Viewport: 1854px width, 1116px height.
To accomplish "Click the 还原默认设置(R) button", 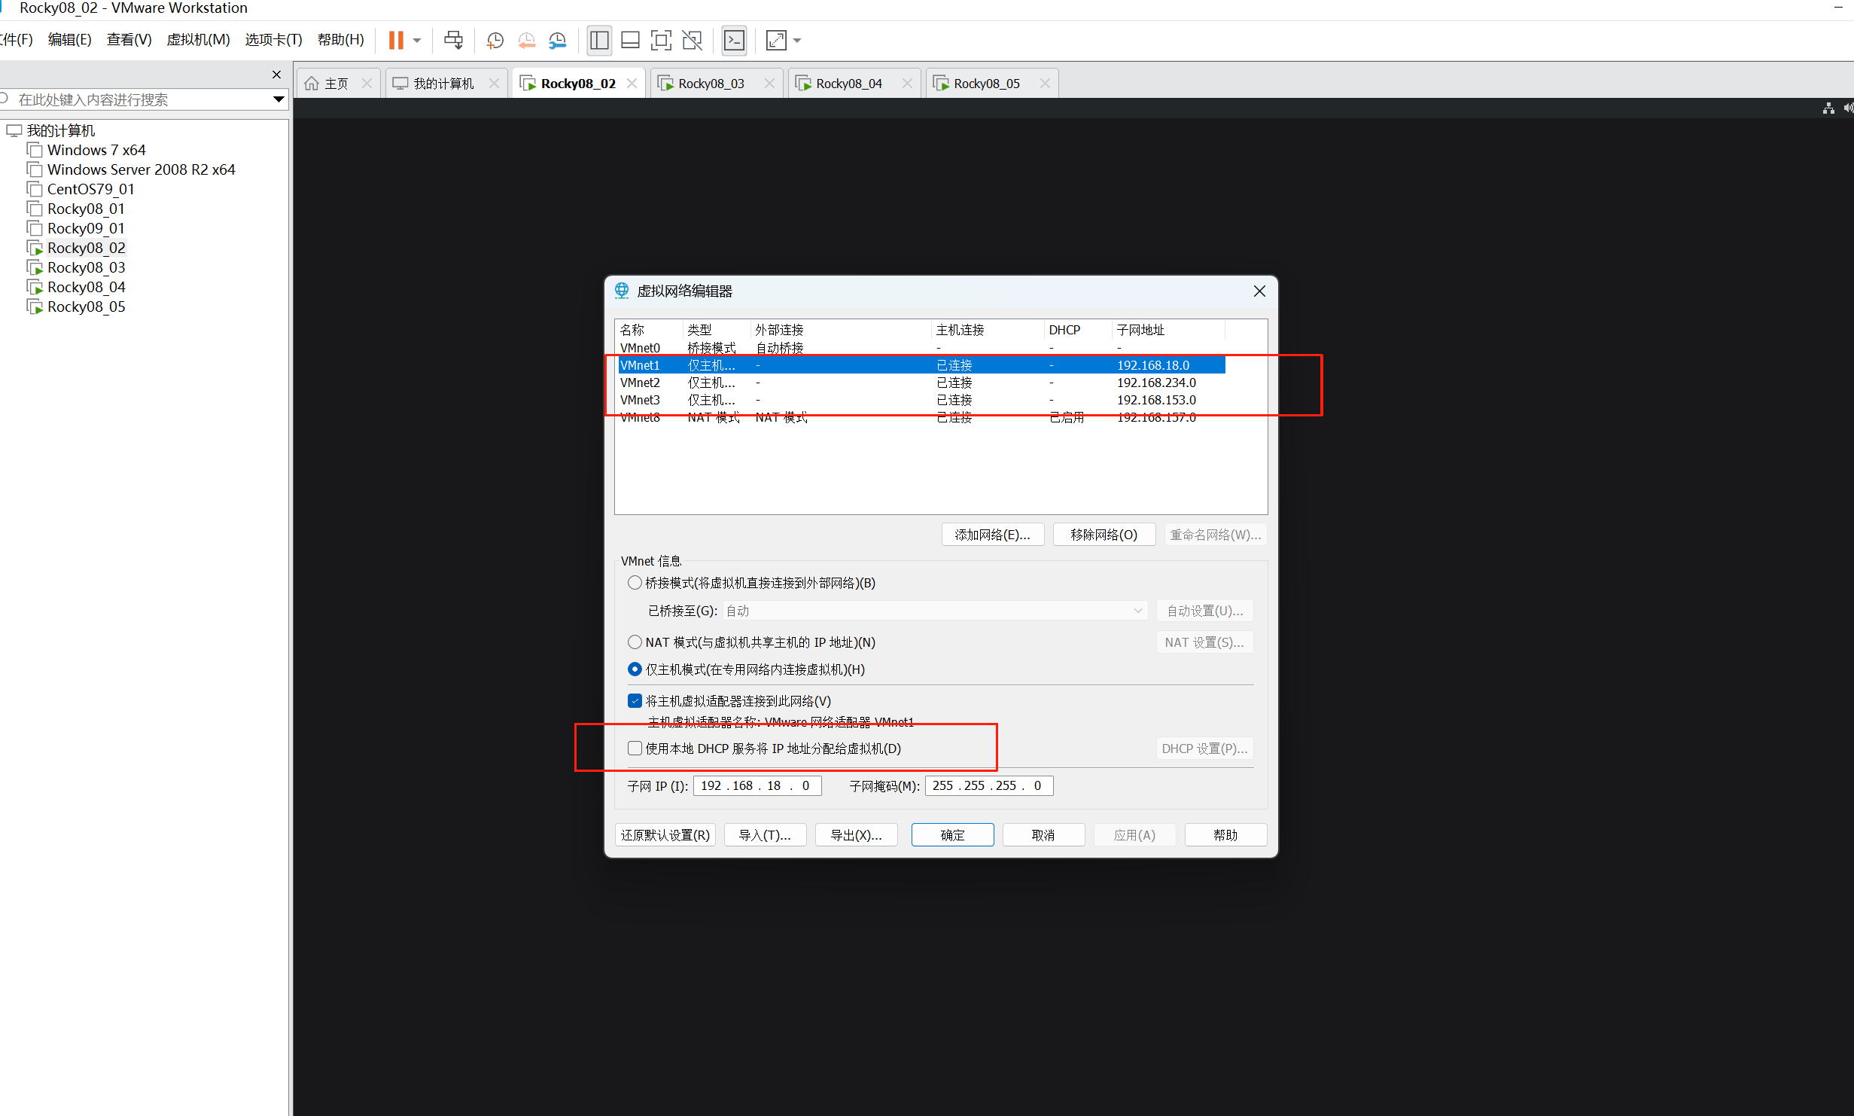I will (x=665, y=835).
